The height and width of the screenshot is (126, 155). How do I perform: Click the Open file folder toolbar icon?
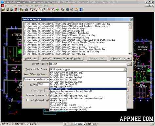coord(4,10)
